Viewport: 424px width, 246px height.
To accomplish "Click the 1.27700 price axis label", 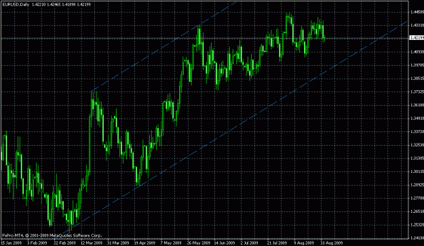I will click(417, 198).
